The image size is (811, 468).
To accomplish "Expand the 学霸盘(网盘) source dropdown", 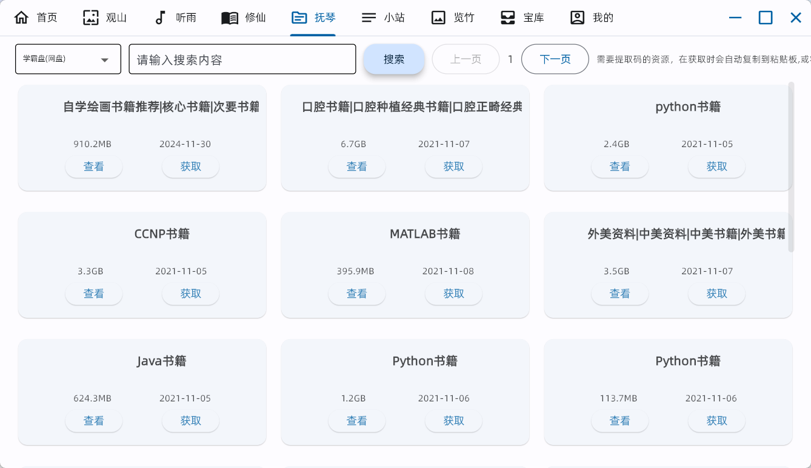I will [x=68, y=59].
